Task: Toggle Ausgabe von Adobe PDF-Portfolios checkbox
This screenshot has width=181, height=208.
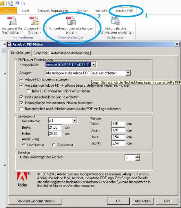Action: 22,85
